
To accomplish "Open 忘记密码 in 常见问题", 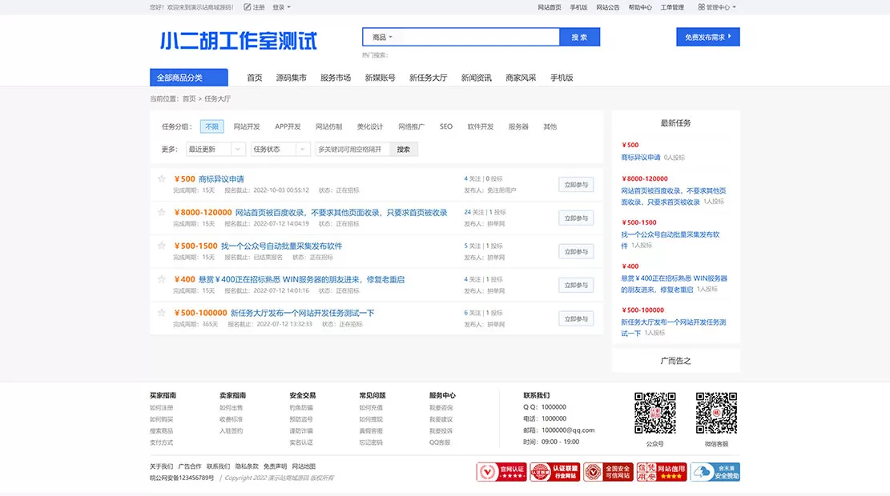I will [371, 442].
